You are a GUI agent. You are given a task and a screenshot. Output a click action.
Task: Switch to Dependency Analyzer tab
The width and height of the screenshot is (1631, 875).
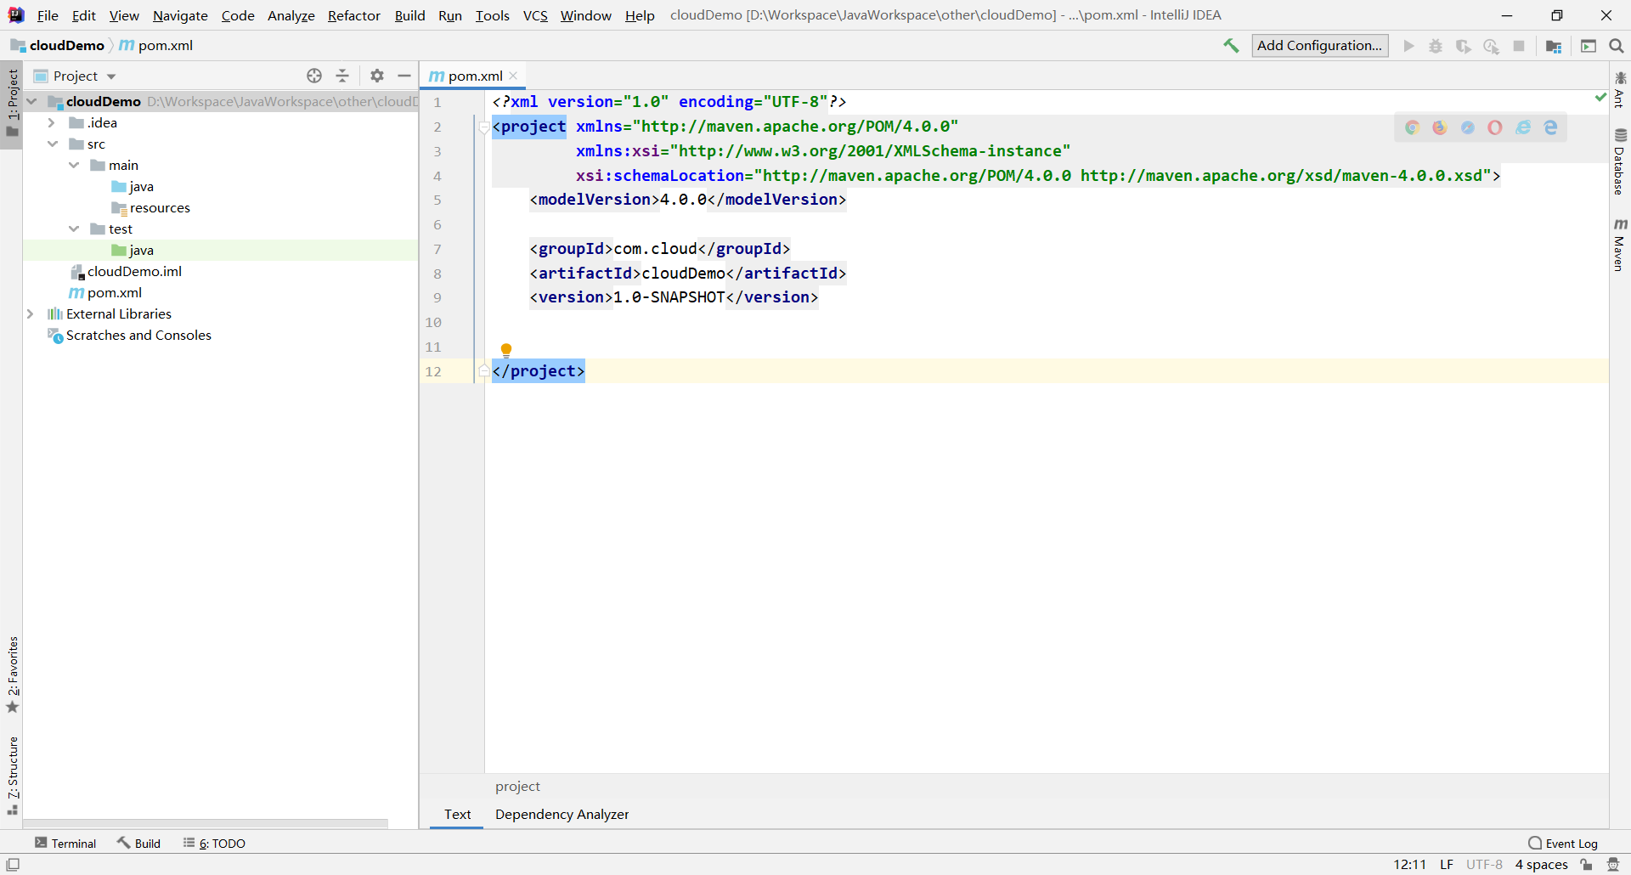coord(562,814)
